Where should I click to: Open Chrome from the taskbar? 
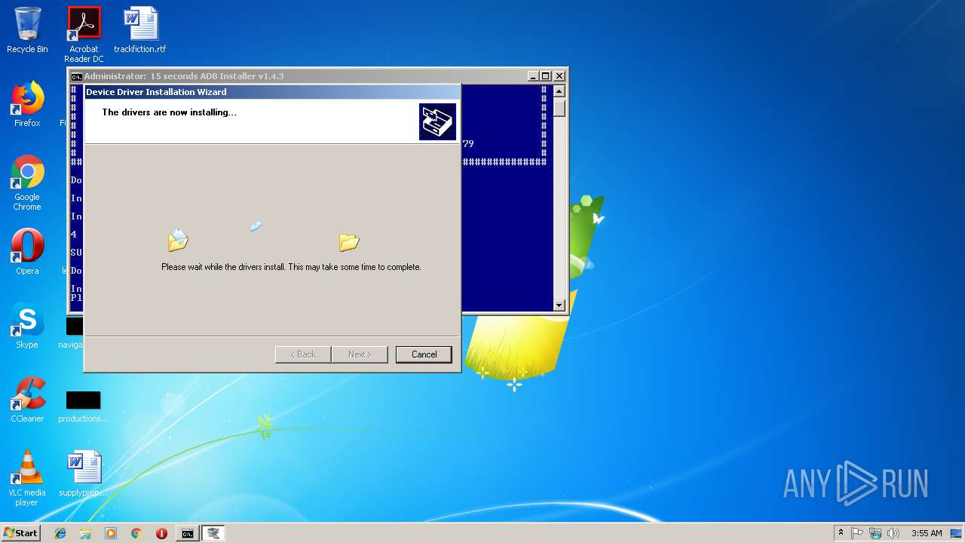(x=136, y=533)
